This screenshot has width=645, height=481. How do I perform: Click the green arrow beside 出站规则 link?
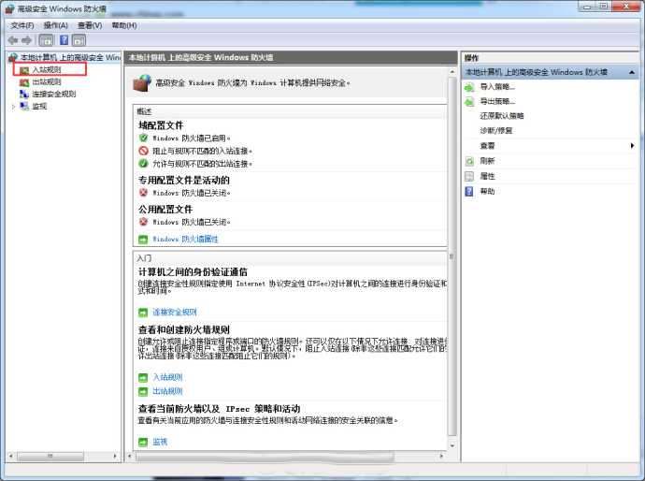pyautogui.click(x=143, y=391)
